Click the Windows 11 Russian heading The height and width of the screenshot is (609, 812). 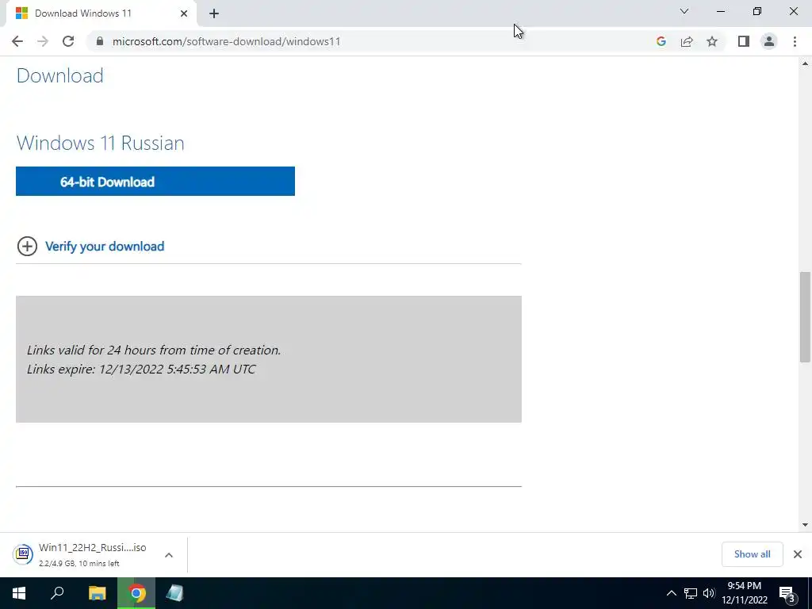point(101,143)
